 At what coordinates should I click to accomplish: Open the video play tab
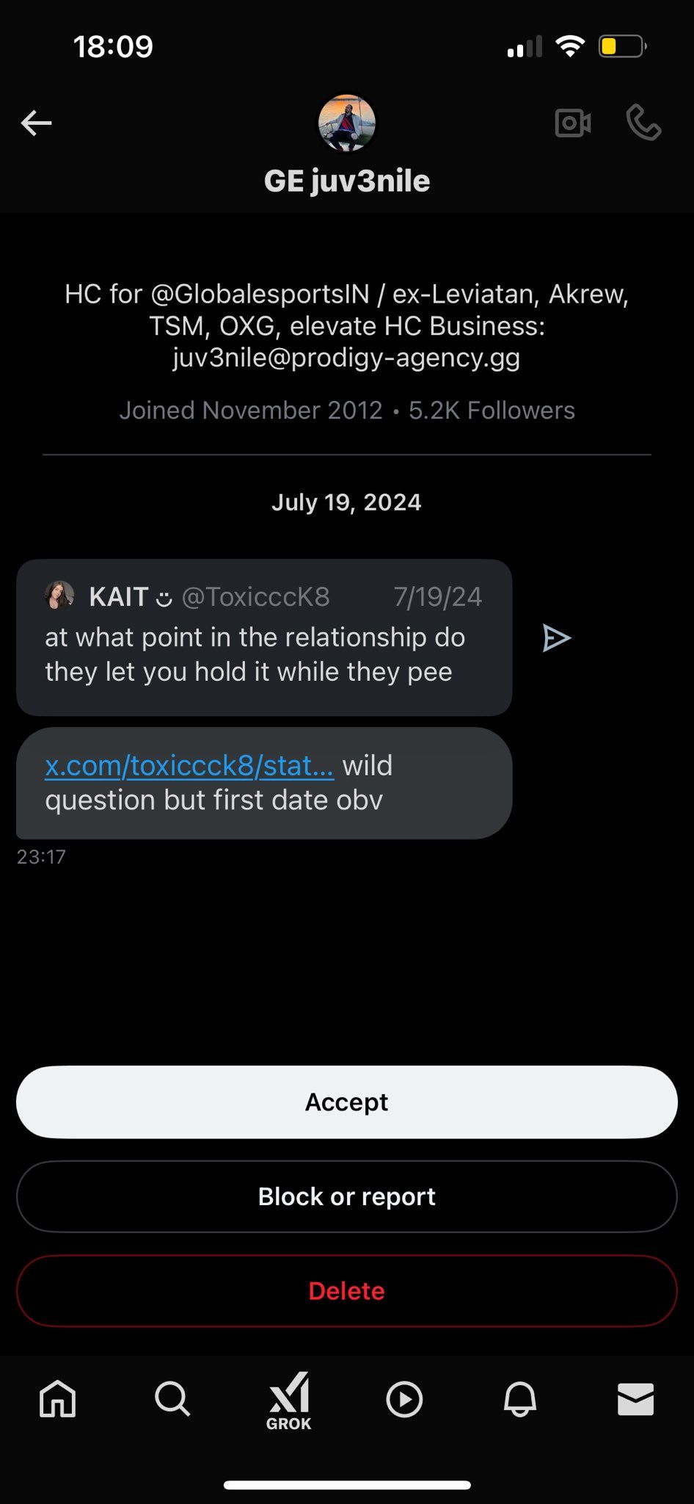point(404,1399)
